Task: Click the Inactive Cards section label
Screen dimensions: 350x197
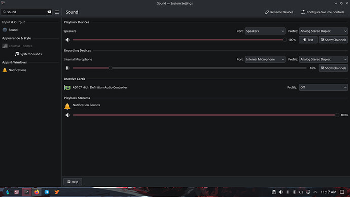Action: coord(75,79)
